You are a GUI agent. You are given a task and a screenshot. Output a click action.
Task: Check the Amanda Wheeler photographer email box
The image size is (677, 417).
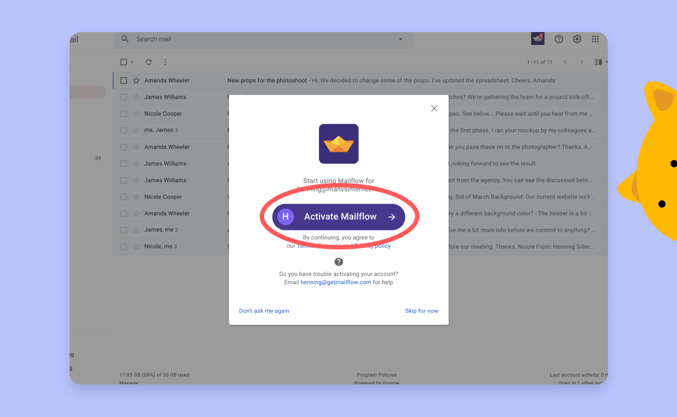[x=124, y=147]
